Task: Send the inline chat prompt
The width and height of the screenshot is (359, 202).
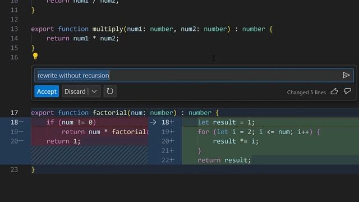Action: [x=346, y=75]
